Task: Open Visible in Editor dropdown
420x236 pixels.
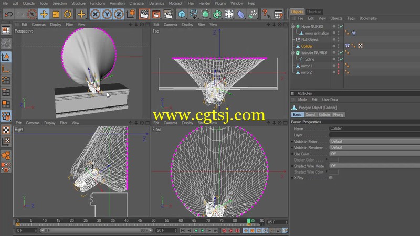Action: click(x=374, y=141)
